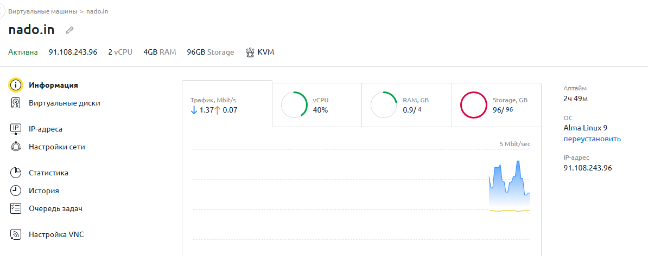Viewport: 648px width, 256px height.
Task: Switch to the Трафик, Mbit/s tab
Action: tap(226, 104)
